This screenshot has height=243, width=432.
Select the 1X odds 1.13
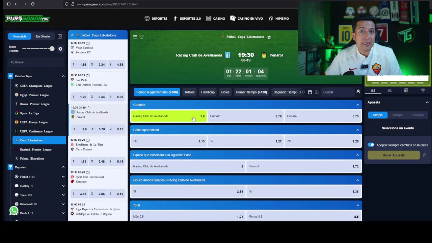pyautogui.click(x=169, y=141)
